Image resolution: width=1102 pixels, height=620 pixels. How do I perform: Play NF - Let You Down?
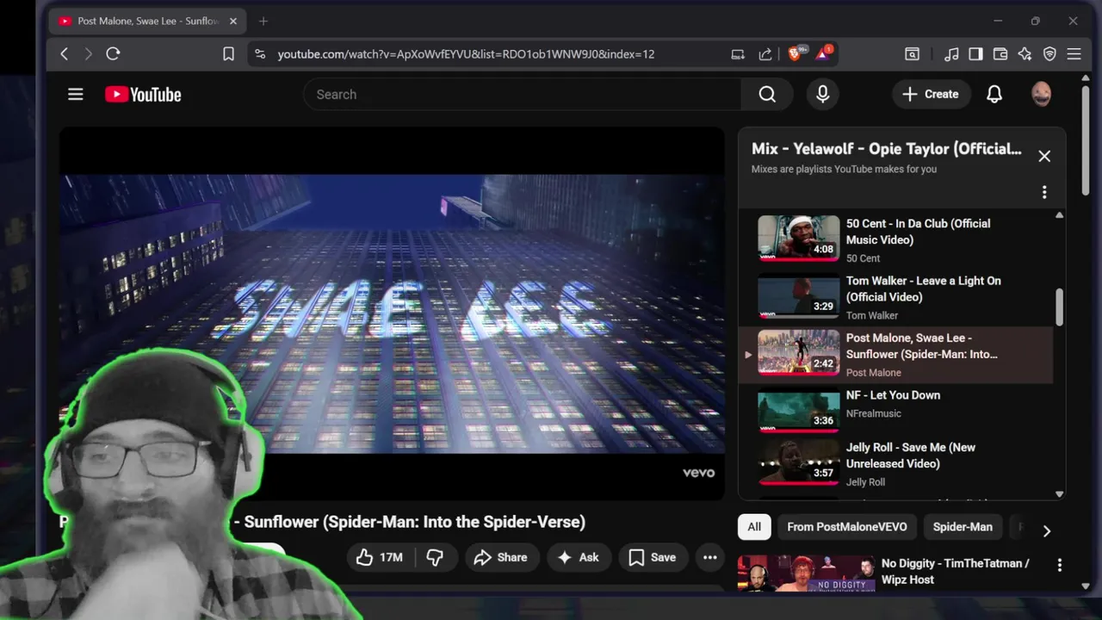(x=895, y=409)
